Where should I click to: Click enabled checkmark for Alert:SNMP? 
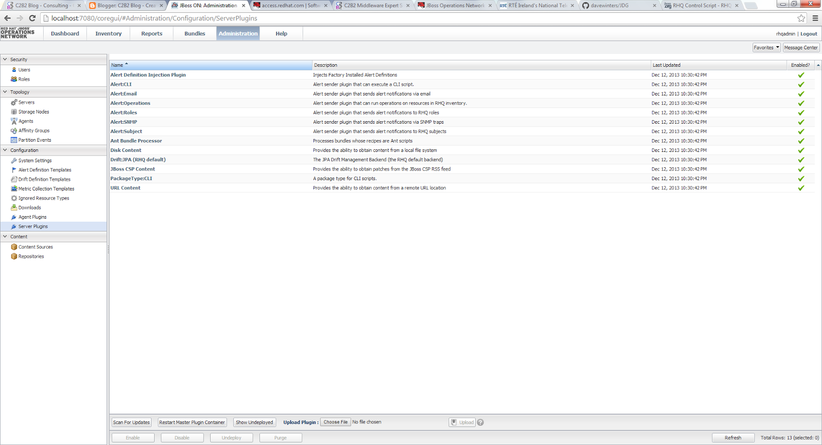[x=800, y=122]
